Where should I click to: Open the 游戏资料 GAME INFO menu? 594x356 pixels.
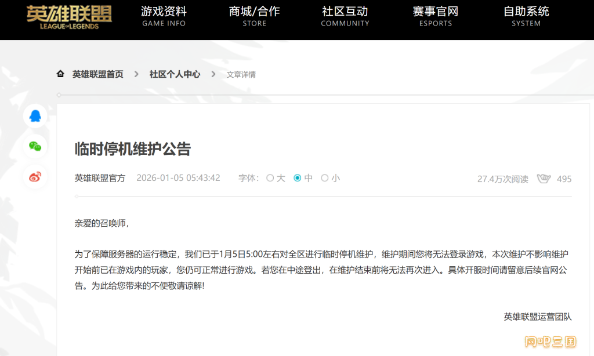(x=164, y=17)
